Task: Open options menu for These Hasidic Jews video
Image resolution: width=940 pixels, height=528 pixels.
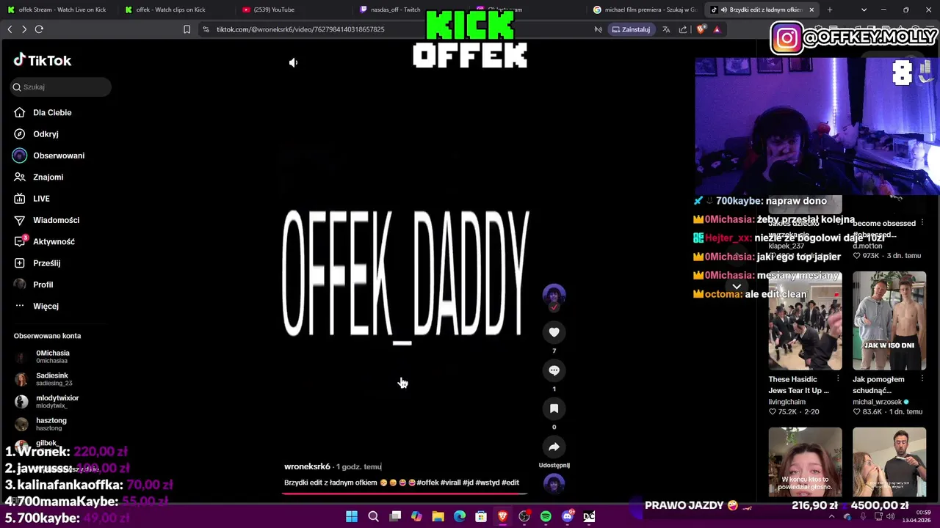Action: click(x=838, y=379)
